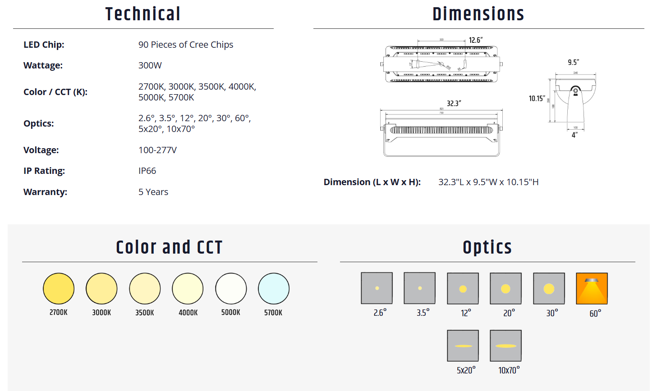This screenshot has width=657, height=391.
Task: Click the highlighted orange 60° optic icon
Action: [x=592, y=288]
